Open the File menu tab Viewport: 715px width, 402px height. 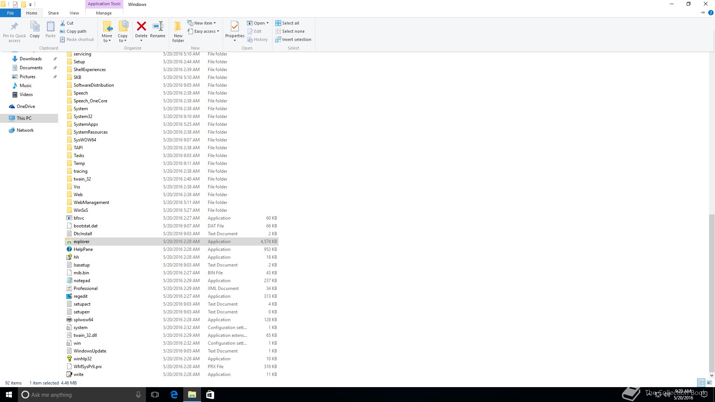pos(10,13)
